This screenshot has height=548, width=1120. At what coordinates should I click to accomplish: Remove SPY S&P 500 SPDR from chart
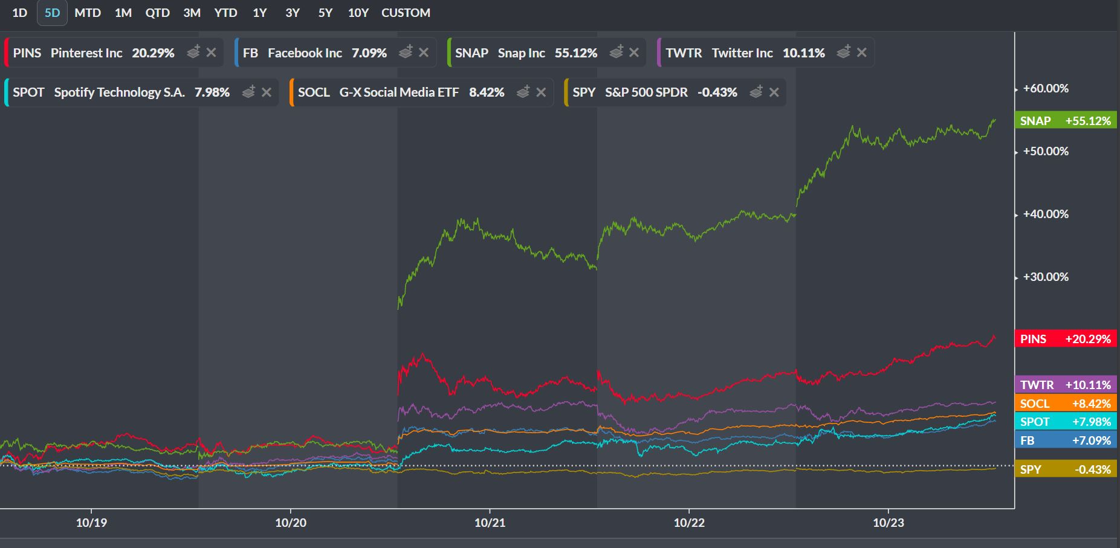pos(774,92)
